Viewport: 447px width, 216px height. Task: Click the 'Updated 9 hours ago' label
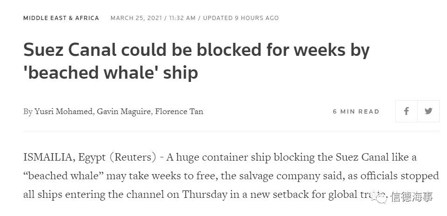pos(241,18)
